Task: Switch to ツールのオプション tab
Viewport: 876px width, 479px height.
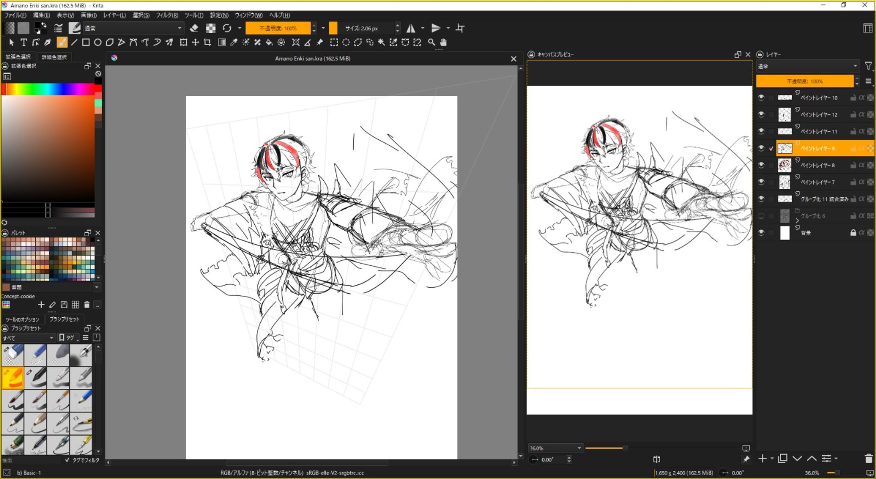Action: pos(22,319)
